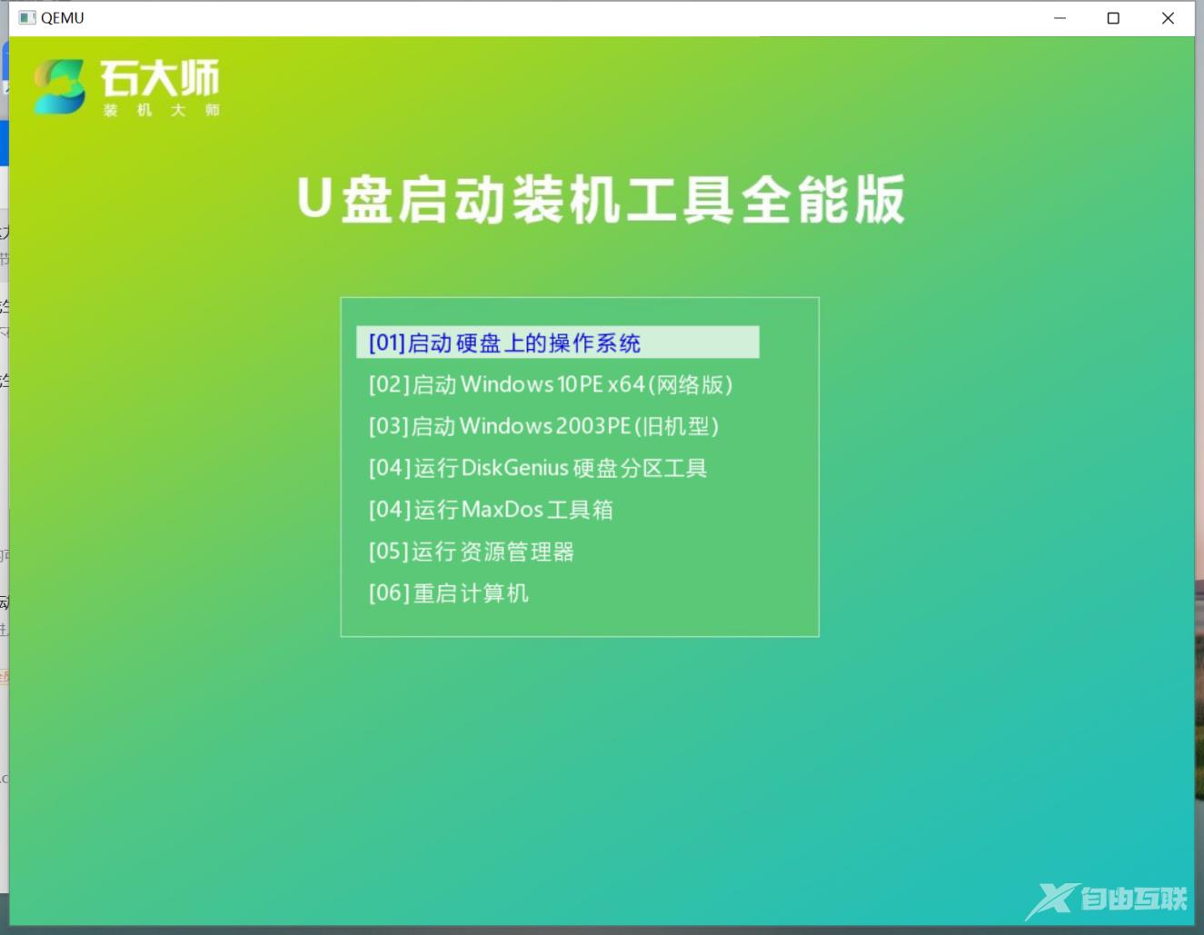
Task: Click the U盘启动装机工具全能版 heading
Action: tap(602, 200)
